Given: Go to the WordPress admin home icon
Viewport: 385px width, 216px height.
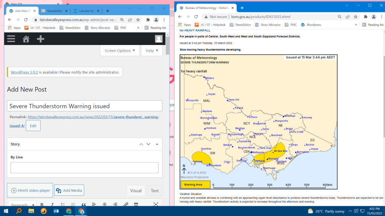Looking at the screenshot, I should [x=26, y=39].
